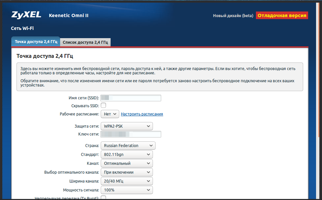Image resolution: width=322 pixels, height=200 pixels.
Task: Expand the Стандарт 802.11bgn dropdown
Action: tap(127, 154)
